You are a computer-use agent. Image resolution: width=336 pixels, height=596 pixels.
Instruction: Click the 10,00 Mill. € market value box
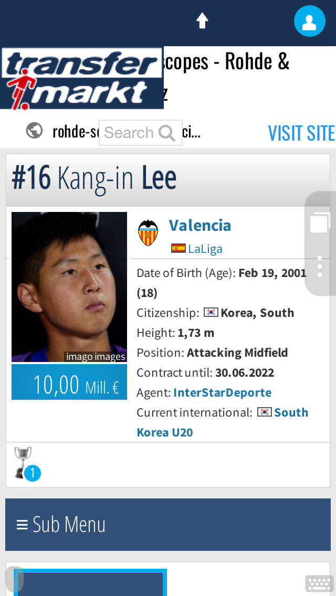tap(69, 382)
